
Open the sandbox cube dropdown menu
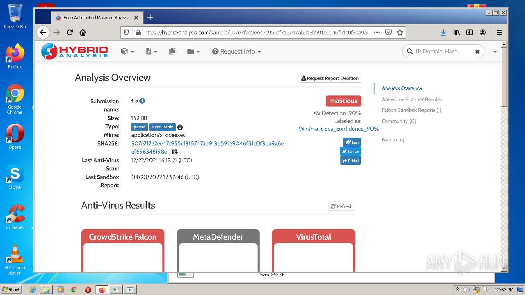click(x=128, y=51)
